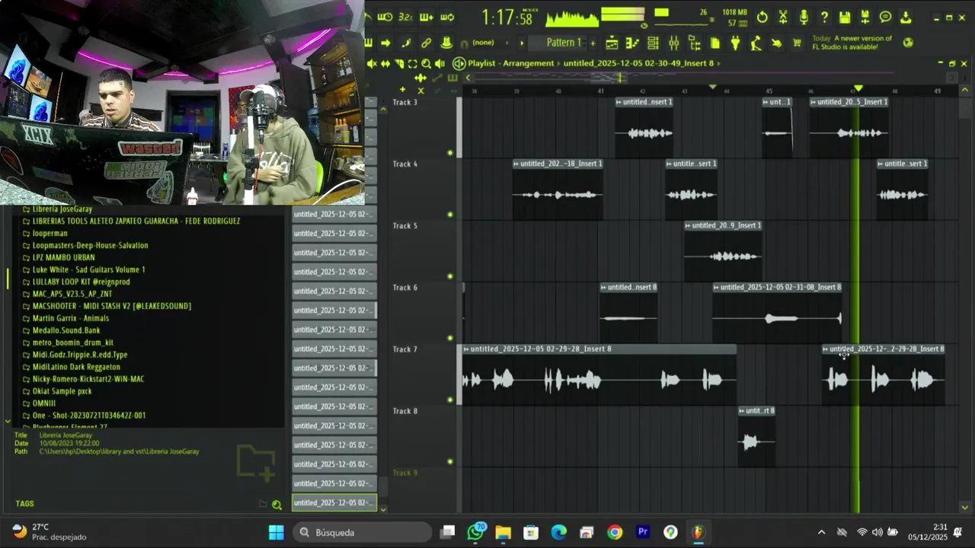This screenshot has width=975, height=548.
Task: Show the Browser panel icon
Action: point(694,43)
